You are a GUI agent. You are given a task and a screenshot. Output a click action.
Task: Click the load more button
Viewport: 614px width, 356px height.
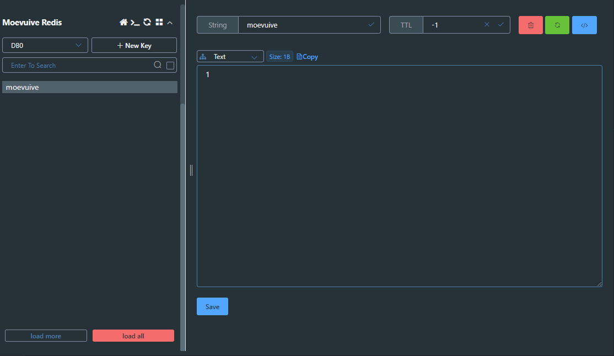click(x=46, y=336)
